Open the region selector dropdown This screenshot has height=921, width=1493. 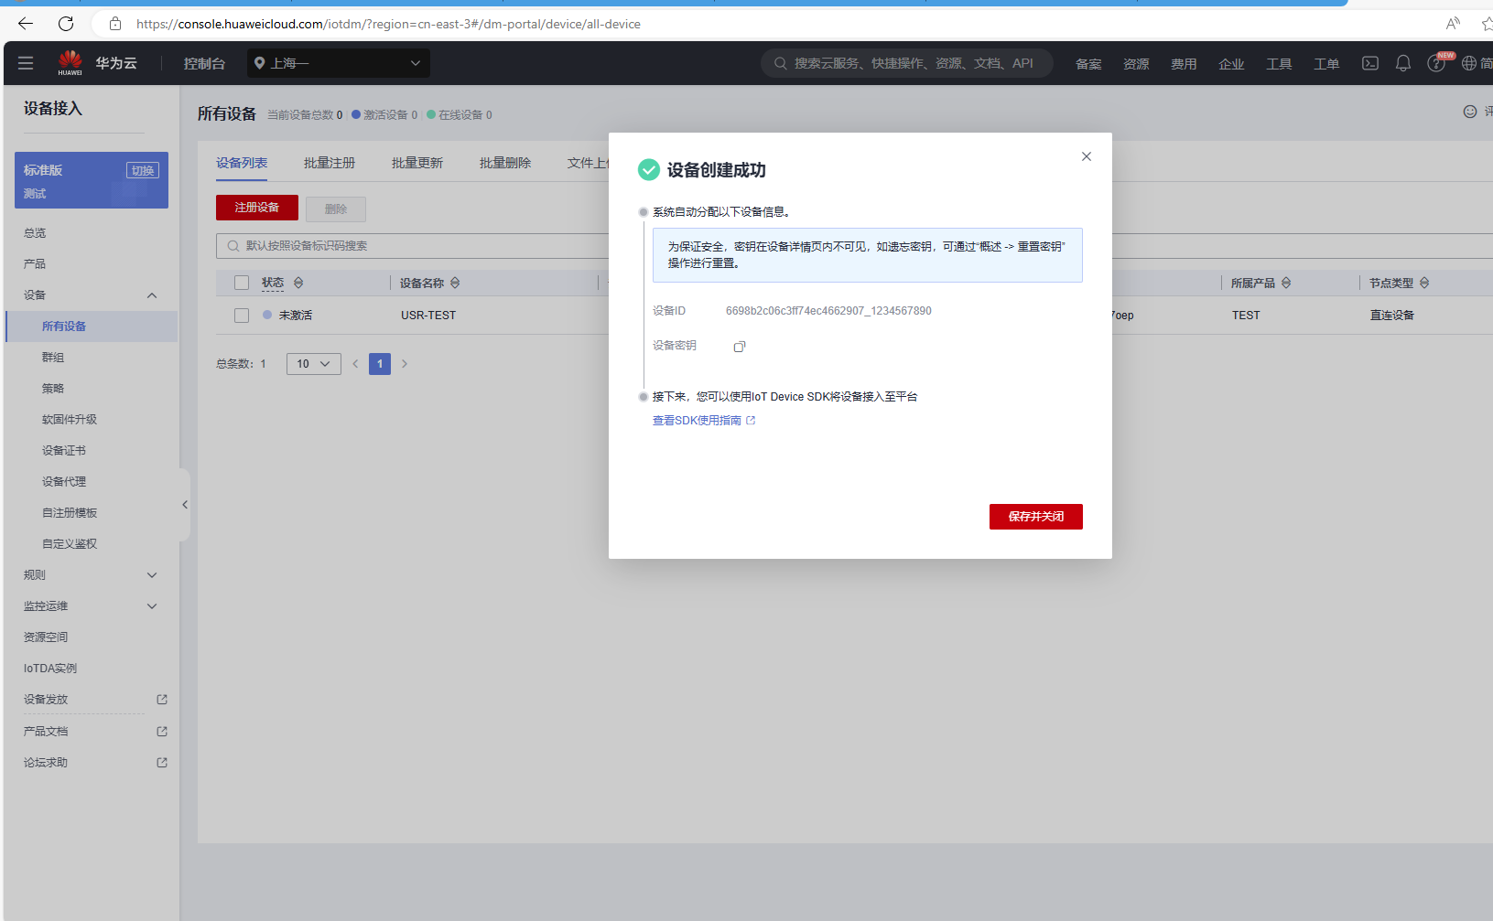(x=338, y=63)
